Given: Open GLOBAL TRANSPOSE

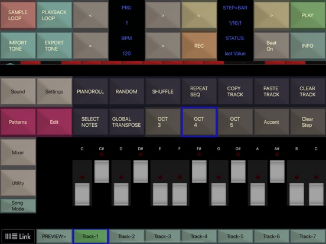Looking at the screenshot, I should point(126,122).
